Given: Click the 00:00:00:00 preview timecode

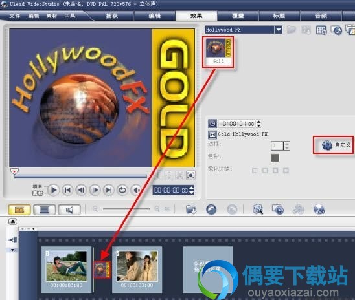Looking at the screenshot, I should pos(171,190).
